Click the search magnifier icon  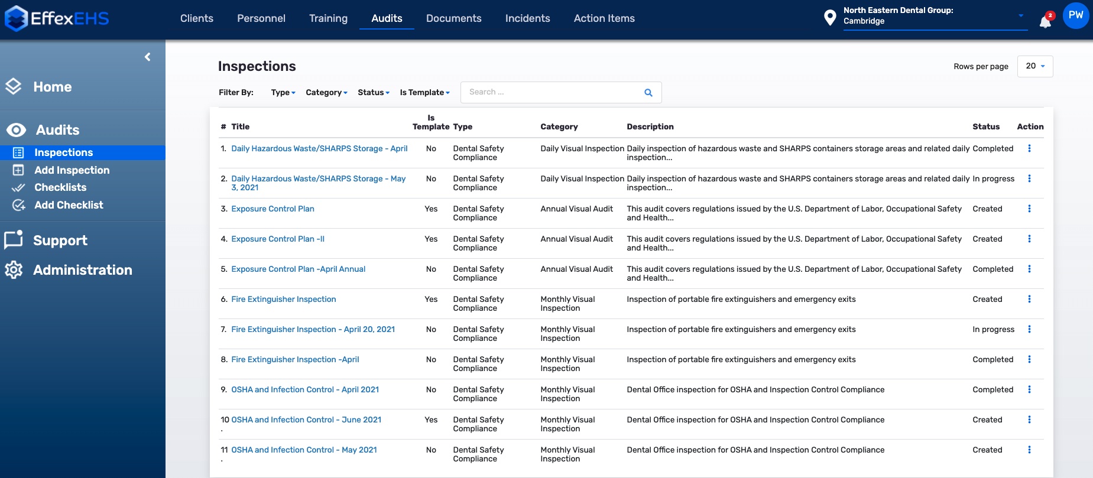[648, 93]
